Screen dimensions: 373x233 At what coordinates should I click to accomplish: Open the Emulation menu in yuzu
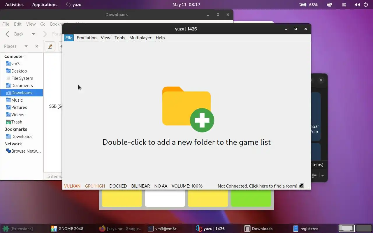87,38
